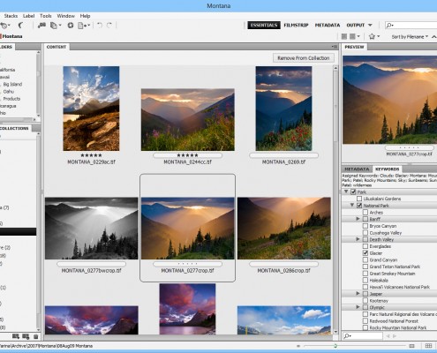Switch to the Keywords tab

coord(388,169)
